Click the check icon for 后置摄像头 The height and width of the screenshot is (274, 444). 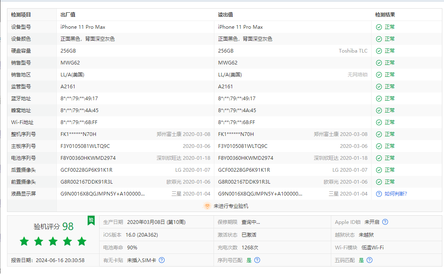[379, 170]
